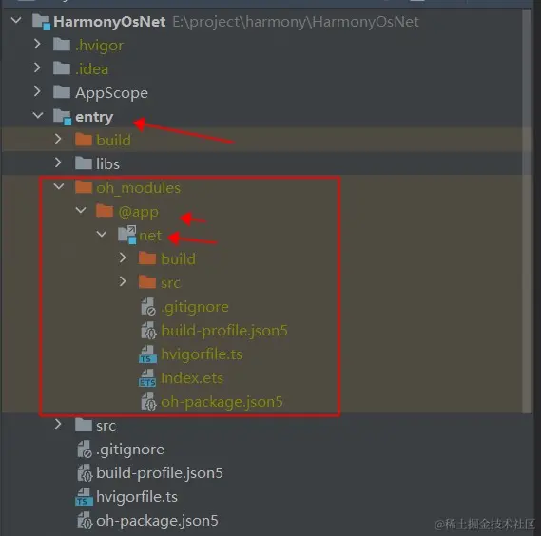
Task: Expand the .hvigor folder
Action: (x=38, y=45)
